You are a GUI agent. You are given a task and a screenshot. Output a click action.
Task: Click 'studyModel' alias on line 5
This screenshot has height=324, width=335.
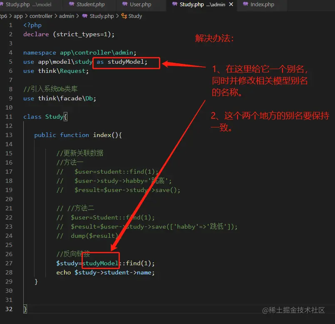(126, 62)
